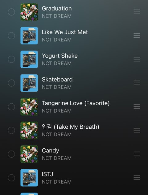Tap the Tangerine Love (Favorite) song title

(76, 103)
